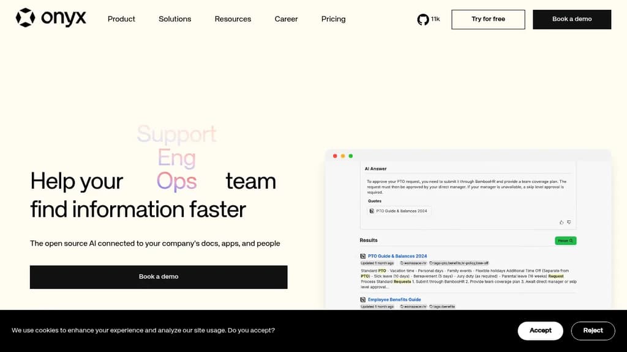Select Career in the navigation
Viewport: 627px width, 352px height.
tap(286, 19)
